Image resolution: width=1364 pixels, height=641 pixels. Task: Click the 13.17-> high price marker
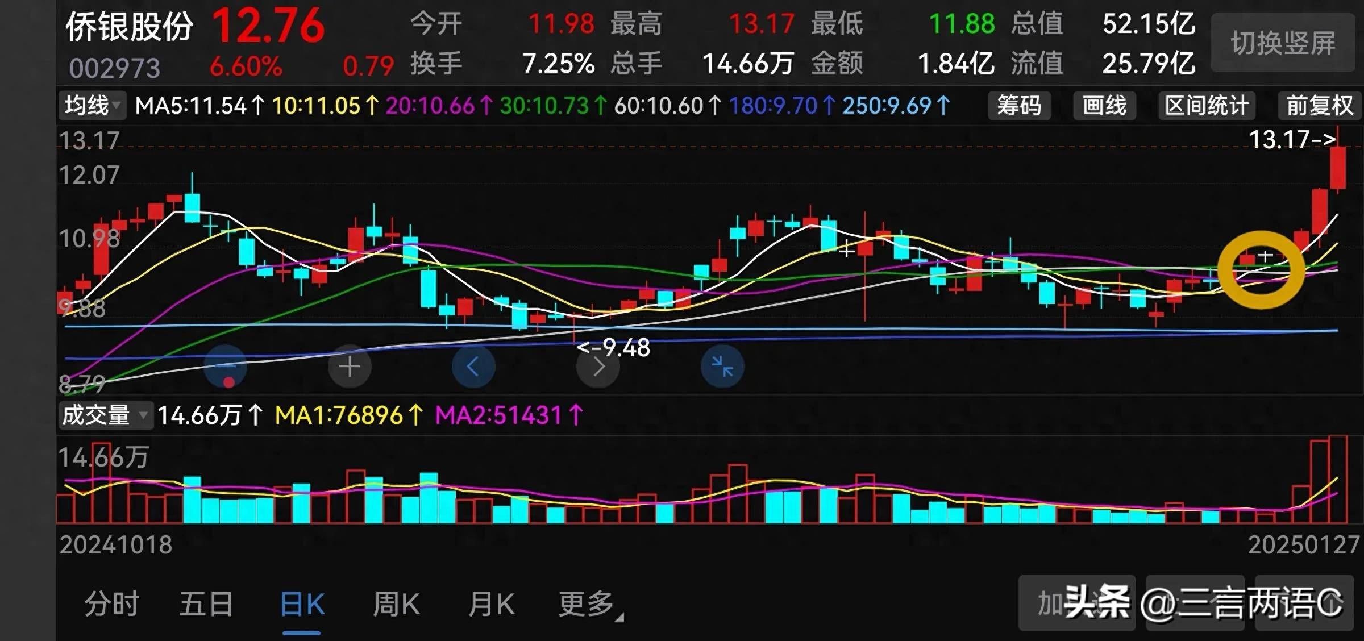coord(1292,140)
